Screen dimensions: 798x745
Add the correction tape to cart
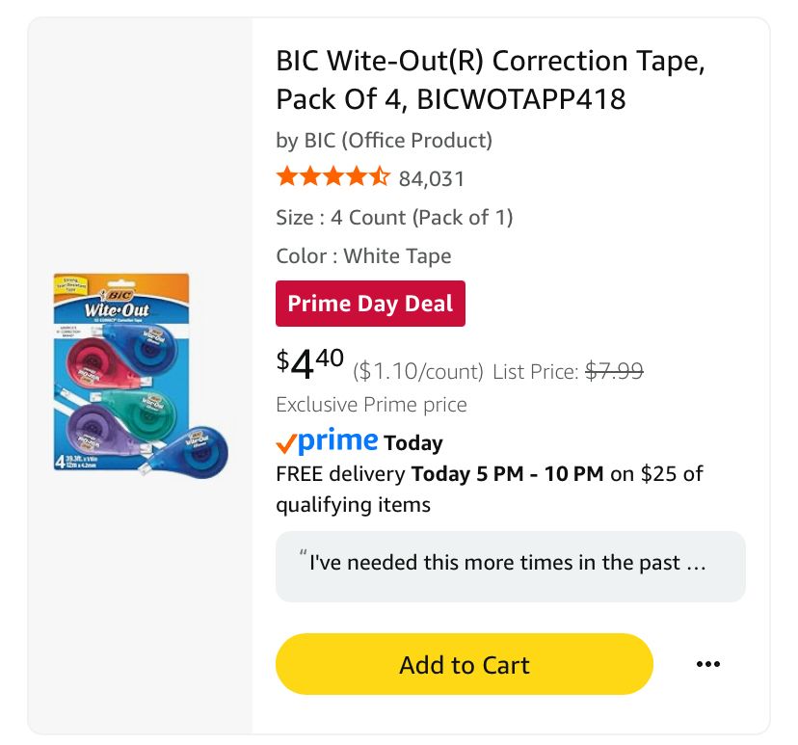(464, 664)
